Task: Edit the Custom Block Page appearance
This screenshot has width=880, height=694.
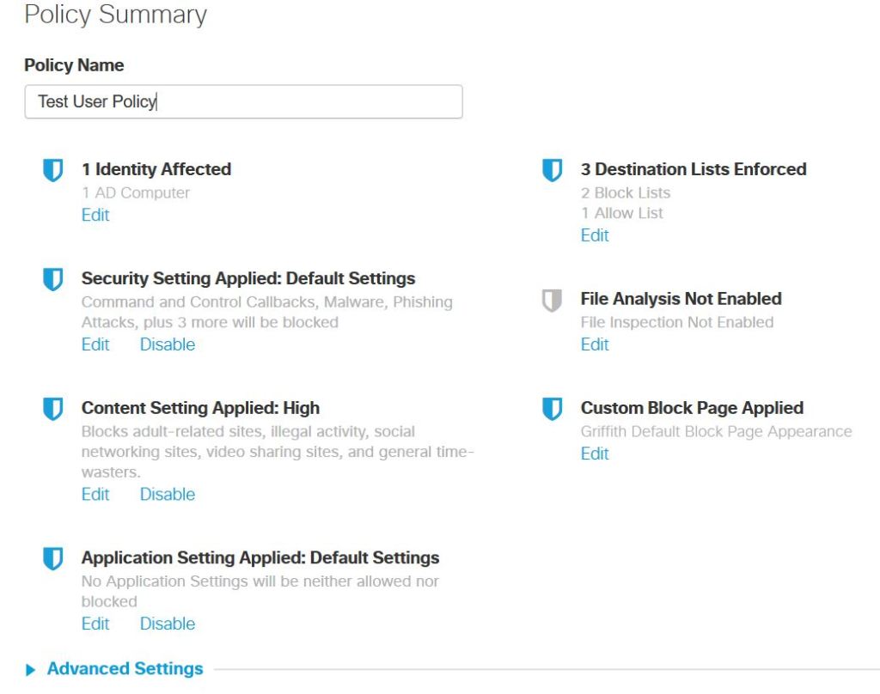Action: 595,454
